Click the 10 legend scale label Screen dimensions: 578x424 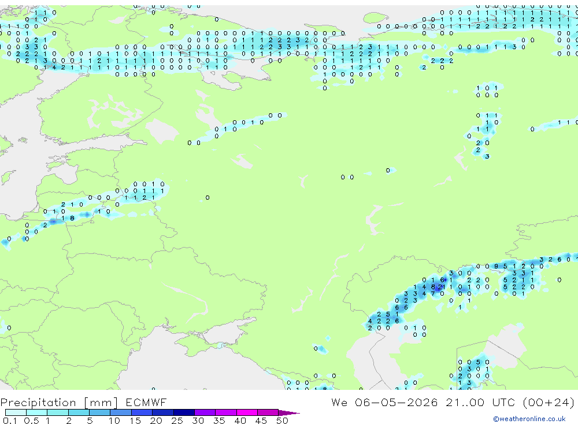point(114,421)
